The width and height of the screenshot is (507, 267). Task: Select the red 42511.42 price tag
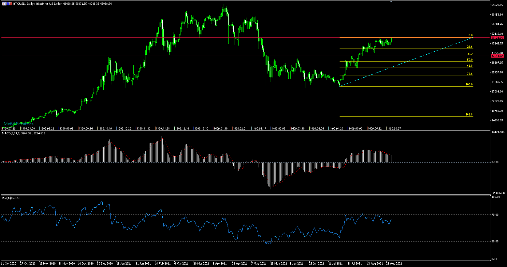pos(497,56)
